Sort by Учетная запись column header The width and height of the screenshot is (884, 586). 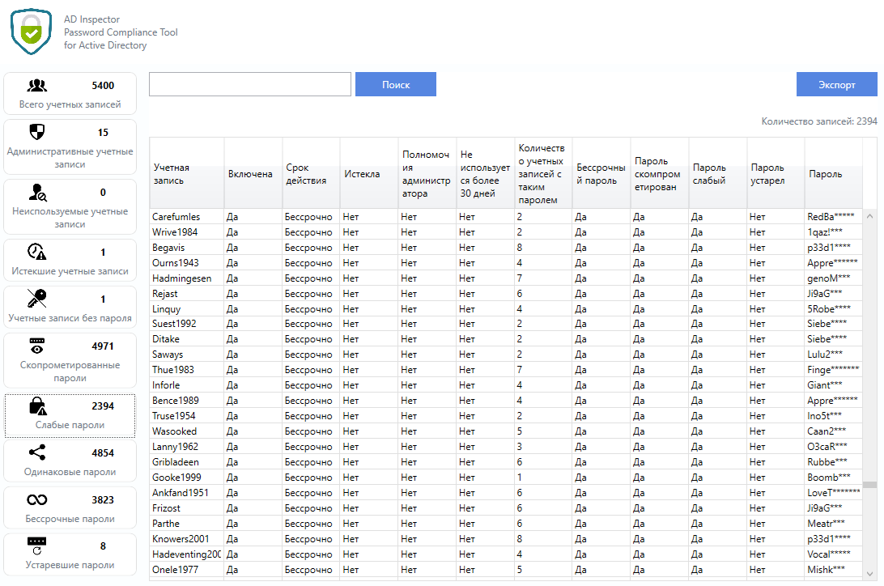pos(186,174)
